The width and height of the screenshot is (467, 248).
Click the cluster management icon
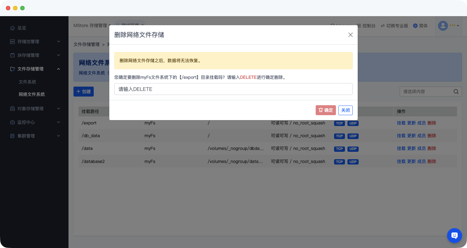pyautogui.click(x=12, y=136)
